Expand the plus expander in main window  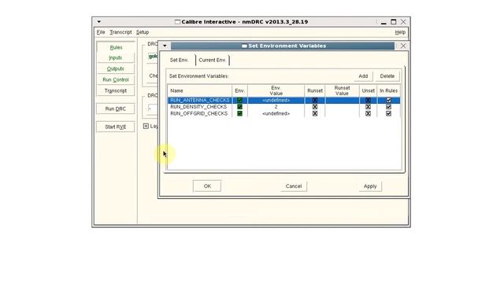coord(146,126)
